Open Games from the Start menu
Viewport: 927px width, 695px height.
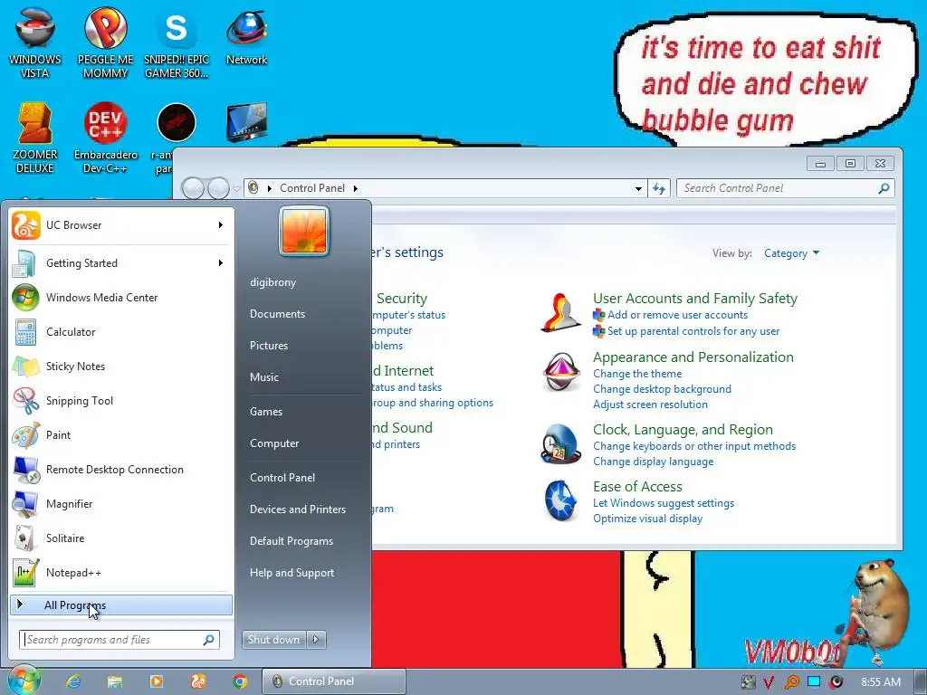point(266,412)
